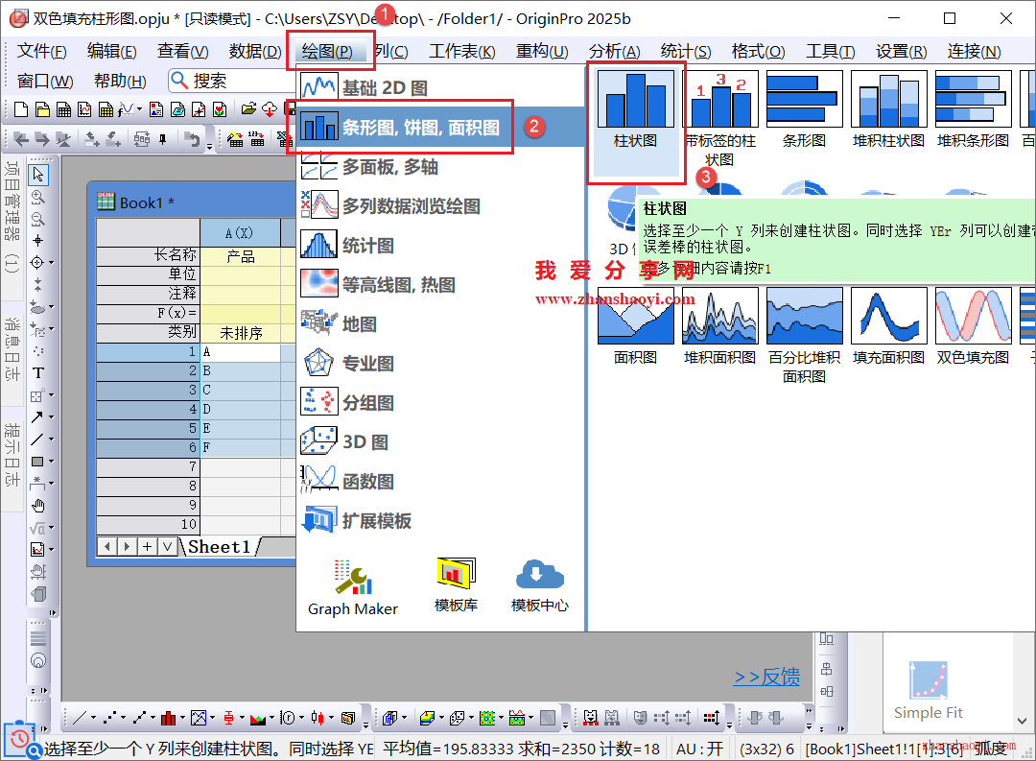Switch to the Sheet1 worksheet tab

(219, 546)
